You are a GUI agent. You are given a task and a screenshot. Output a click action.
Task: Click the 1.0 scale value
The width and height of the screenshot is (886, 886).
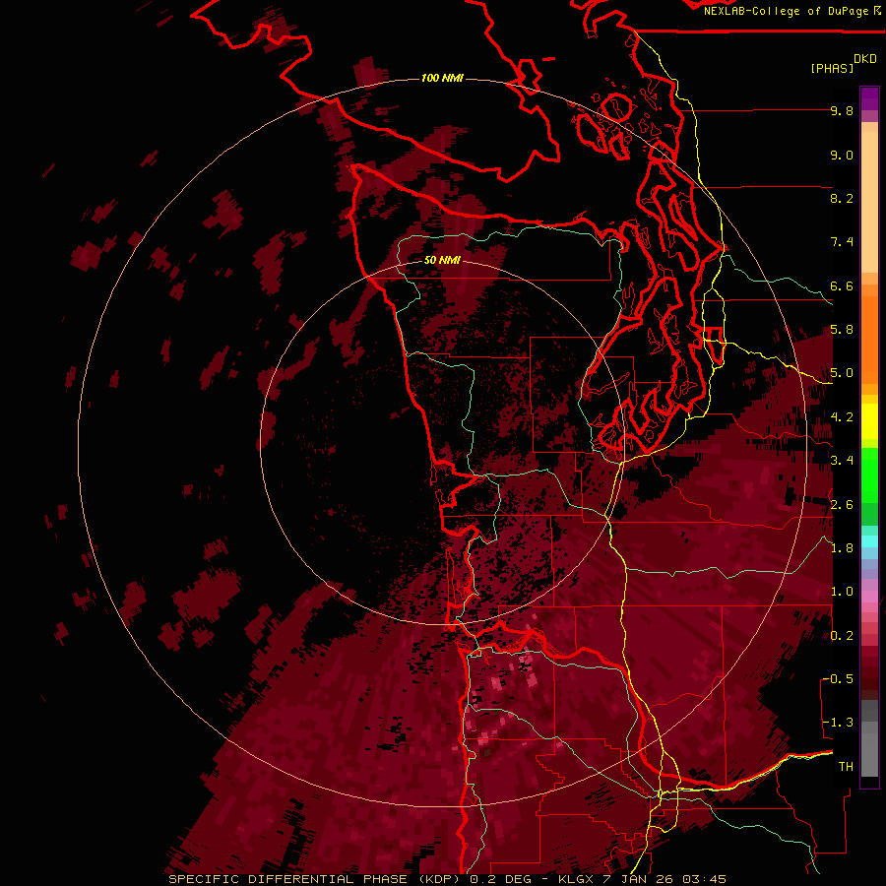click(x=842, y=592)
